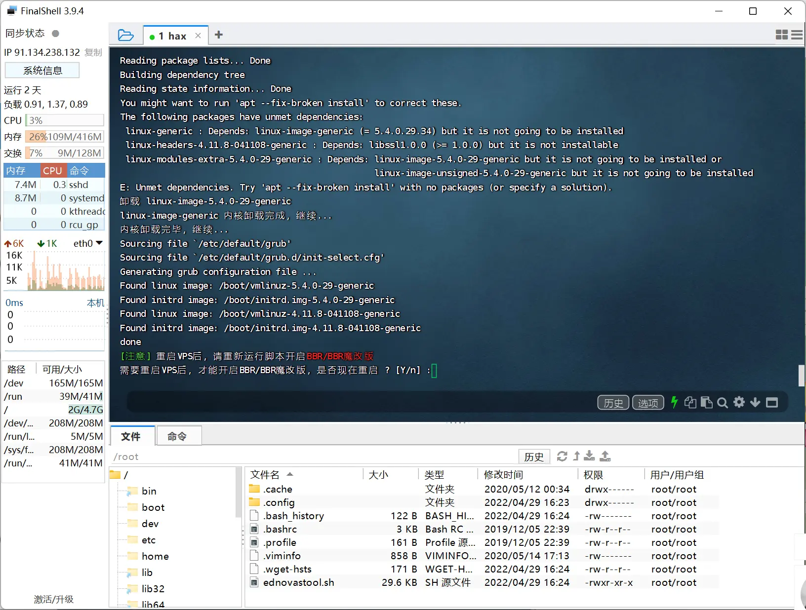Image resolution: width=806 pixels, height=610 pixels.
Task: Click the 系统信息 button
Action: coord(42,71)
